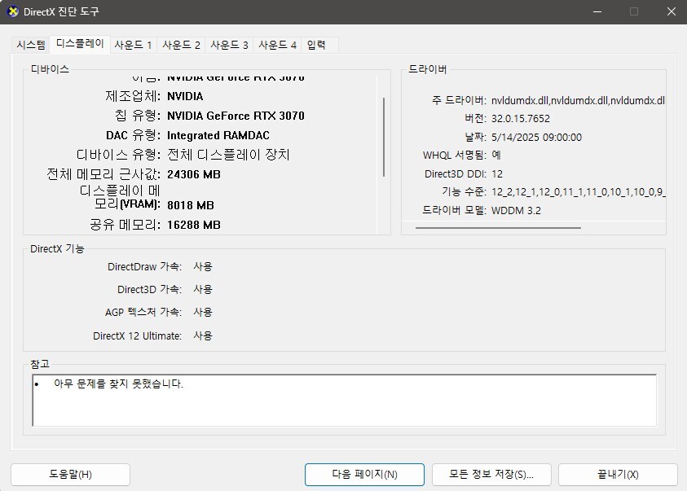
Task: Select the 디스플레이 tab
Action: [x=79, y=45]
